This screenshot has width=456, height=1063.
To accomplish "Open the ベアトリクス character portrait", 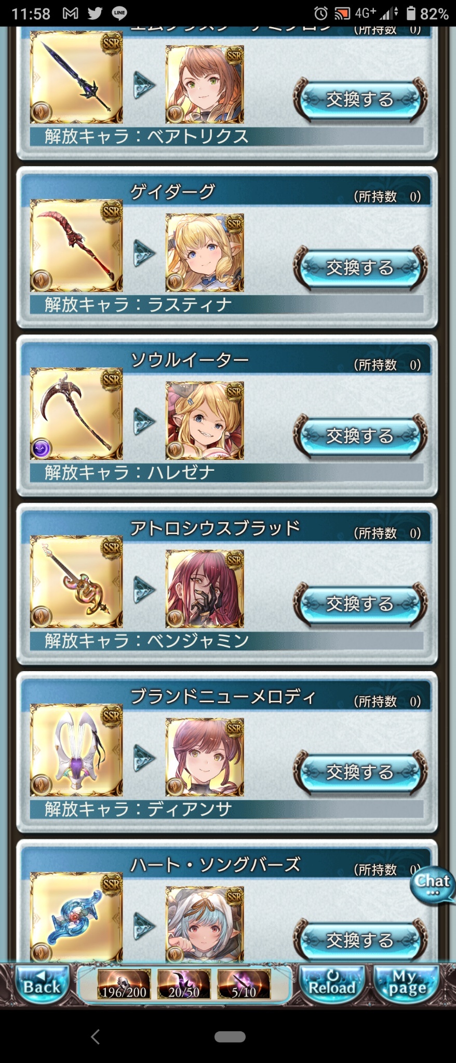I will coord(205,84).
